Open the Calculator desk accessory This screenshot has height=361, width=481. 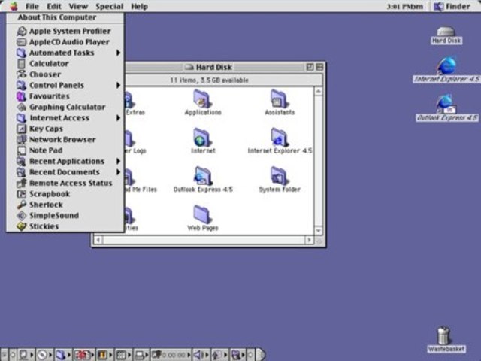pos(65,63)
